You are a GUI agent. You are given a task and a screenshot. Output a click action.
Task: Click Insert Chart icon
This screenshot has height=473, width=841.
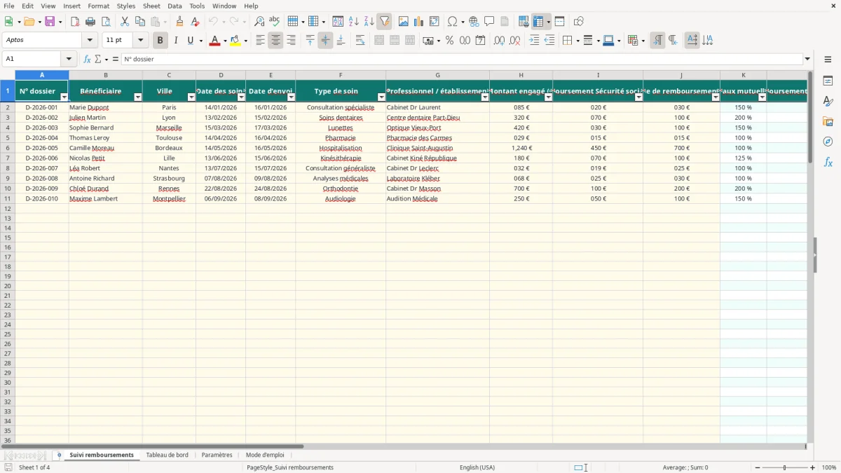tap(418, 22)
